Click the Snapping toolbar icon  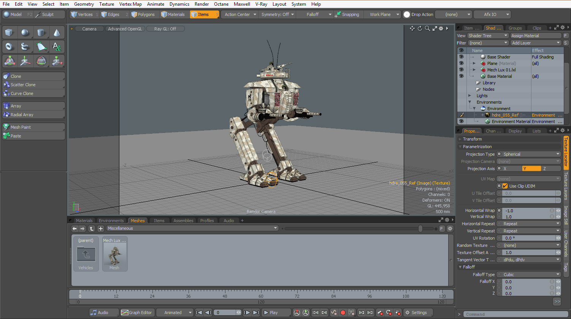pyautogui.click(x=338, y=14)
